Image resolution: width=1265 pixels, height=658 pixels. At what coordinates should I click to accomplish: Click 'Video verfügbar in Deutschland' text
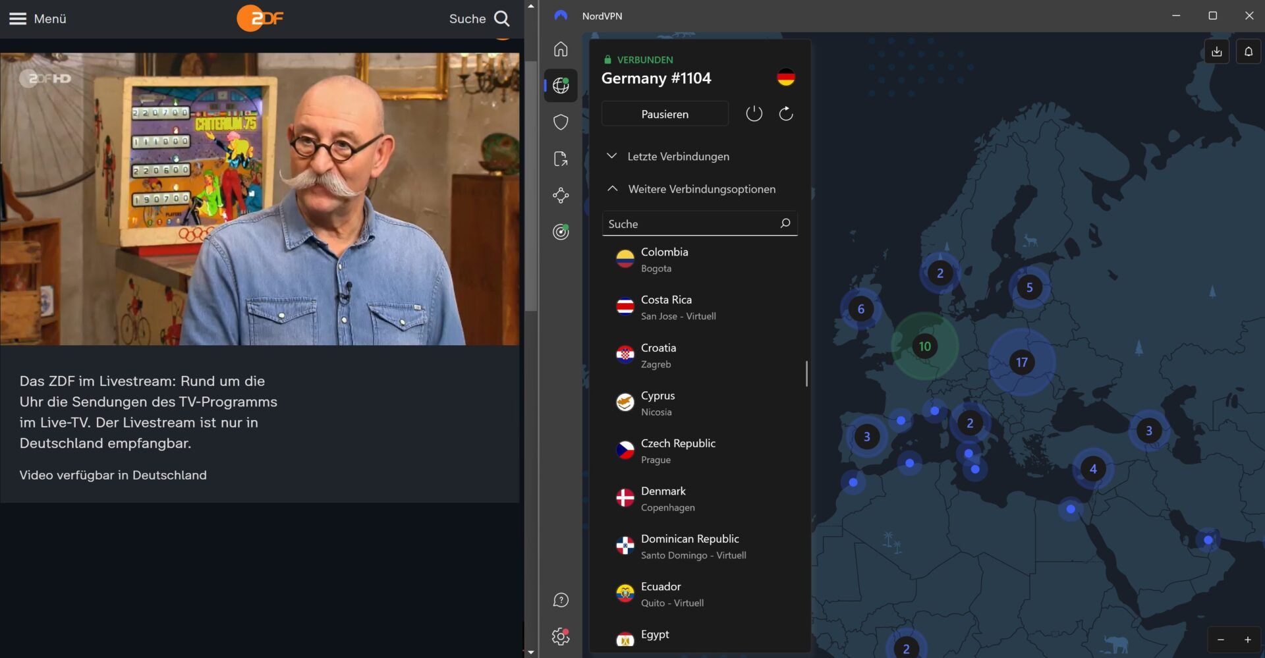[x=113, y=475]
